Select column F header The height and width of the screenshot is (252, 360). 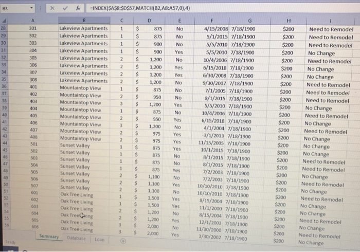coord(212,21)
